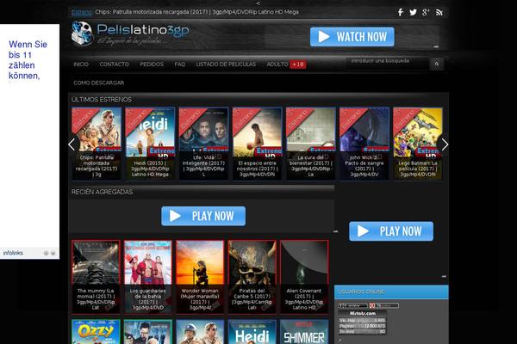
Task: Click PLAY NOW button in right sidebar
Action: point(391,231)
